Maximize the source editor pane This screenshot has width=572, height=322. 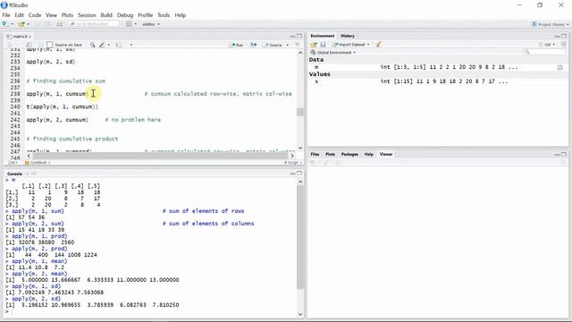pos(299,36)
